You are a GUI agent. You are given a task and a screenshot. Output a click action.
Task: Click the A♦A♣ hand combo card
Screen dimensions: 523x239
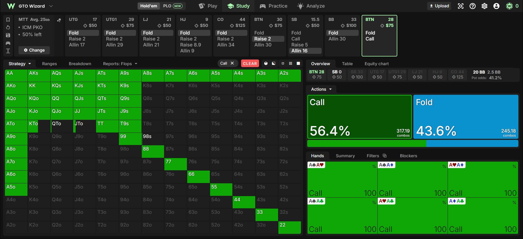click(483, 216)
